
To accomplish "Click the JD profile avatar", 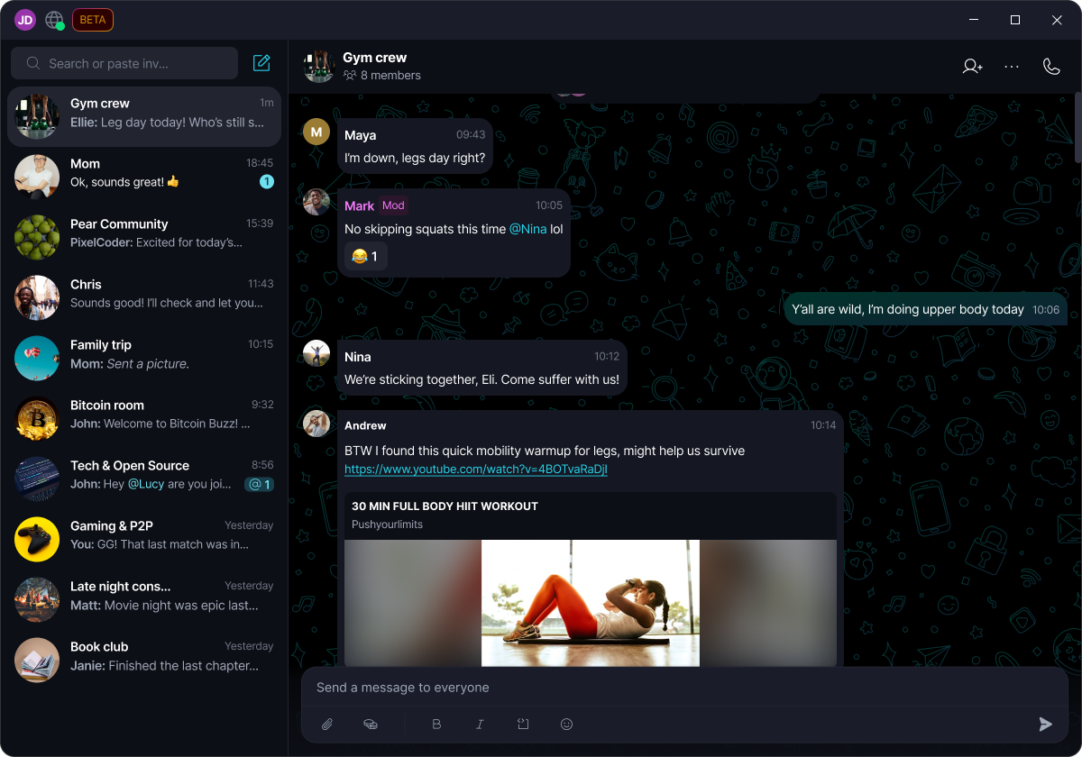I will tap(25, 20).
